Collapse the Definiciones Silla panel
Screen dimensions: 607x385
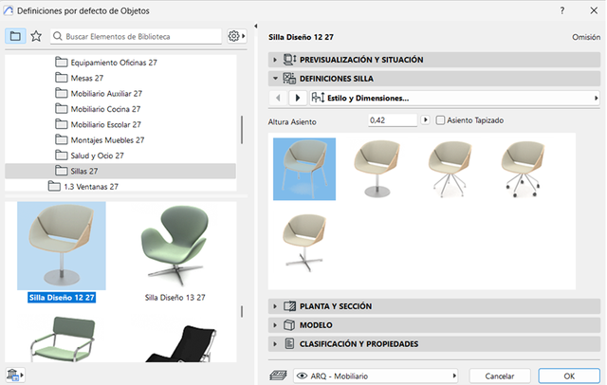pyautogui.click(x=275, y=79)
